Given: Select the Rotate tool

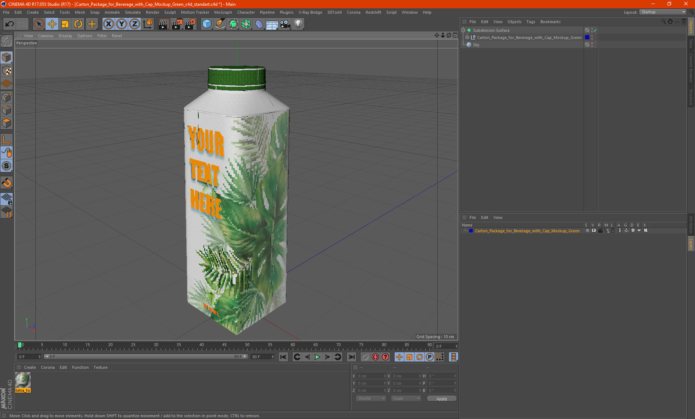Looking at the screenshot, I should 78,24.
